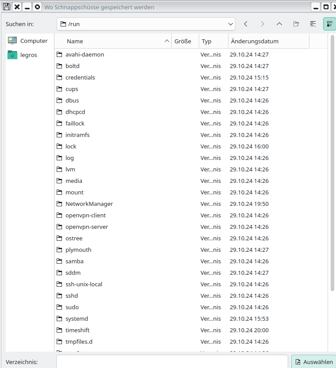Click the save icon in title bar
Viewport: 336px width, 368px height.
[x=7, y=7]
